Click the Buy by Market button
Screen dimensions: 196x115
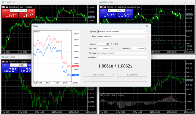click(132, 75)
